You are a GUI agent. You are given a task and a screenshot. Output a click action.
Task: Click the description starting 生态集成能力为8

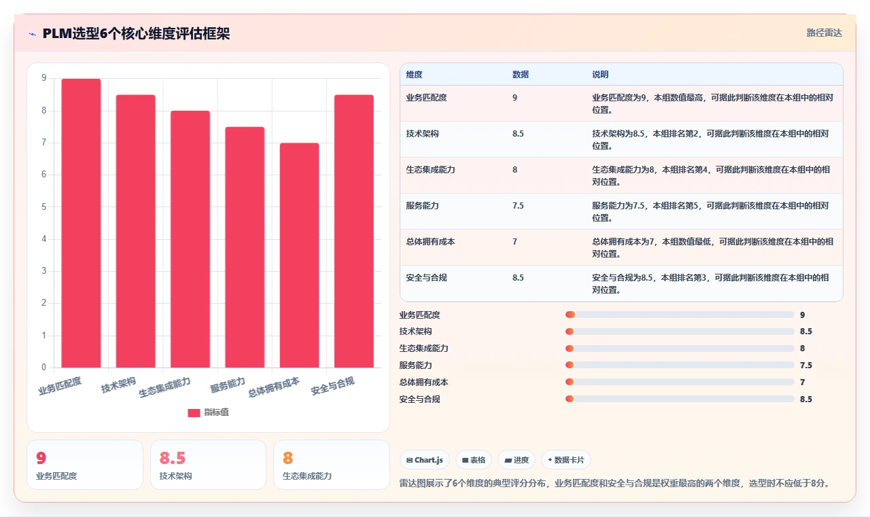[x=710, y=175]
